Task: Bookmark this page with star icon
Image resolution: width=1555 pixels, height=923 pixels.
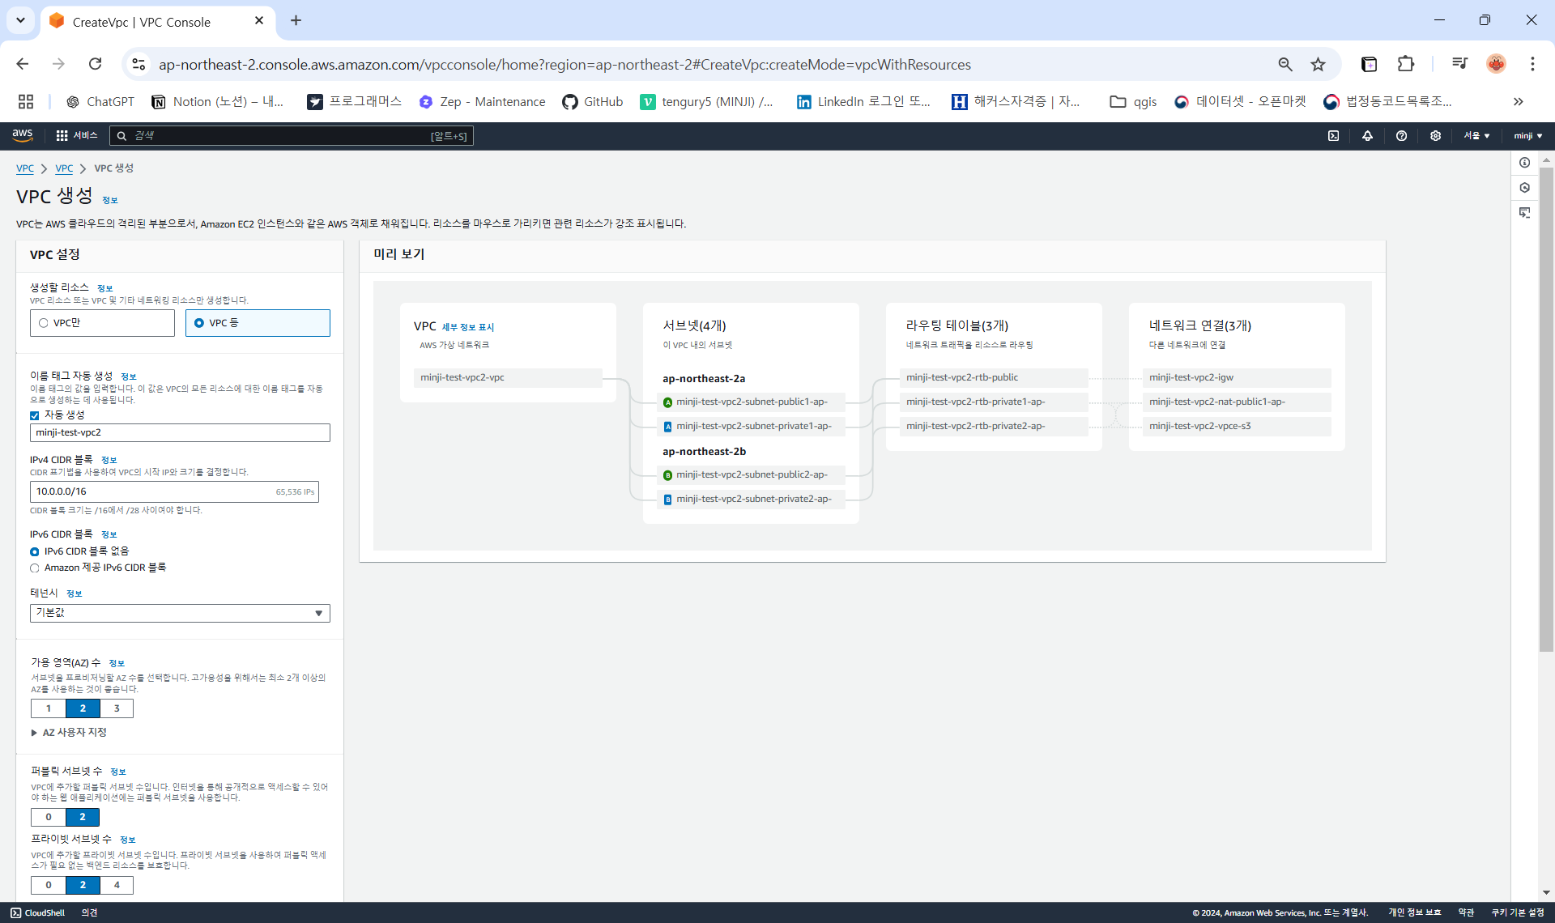Action: pos(1318,64)
